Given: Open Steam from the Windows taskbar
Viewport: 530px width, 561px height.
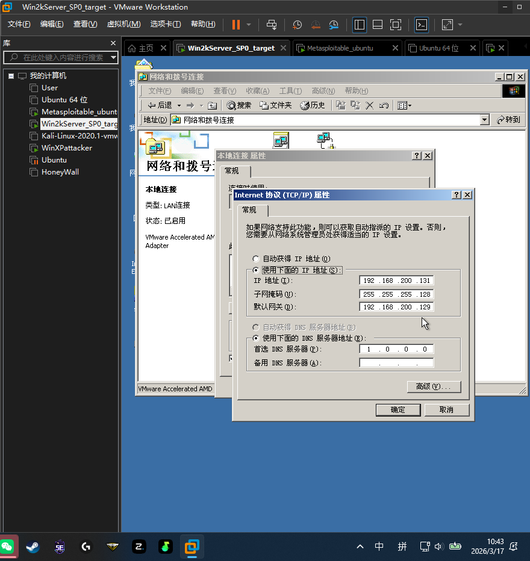Looking at the screenshot, I should coord(33,547).
